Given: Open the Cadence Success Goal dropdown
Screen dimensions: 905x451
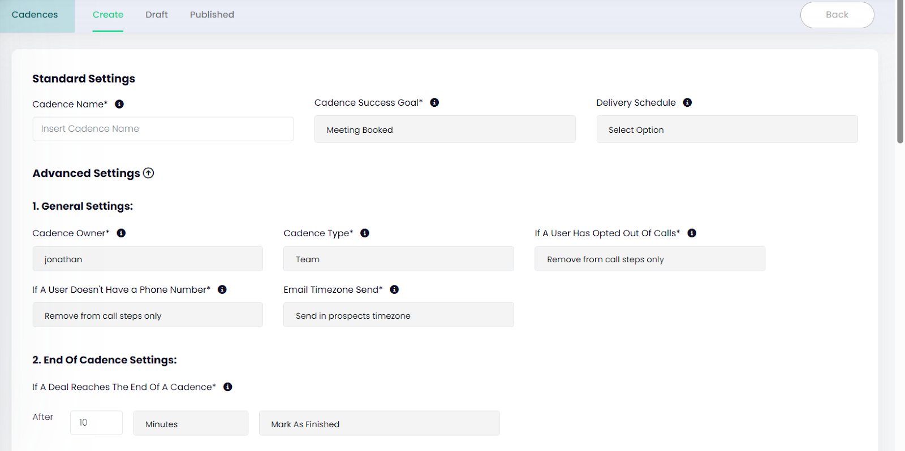Looking at the screenshot, I should point(445,129).
